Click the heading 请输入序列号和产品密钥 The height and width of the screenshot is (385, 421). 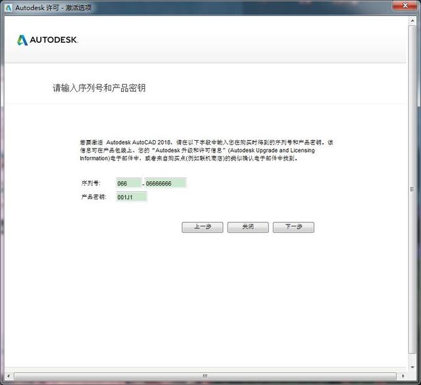pyautogui.click(x=99, y=88)
